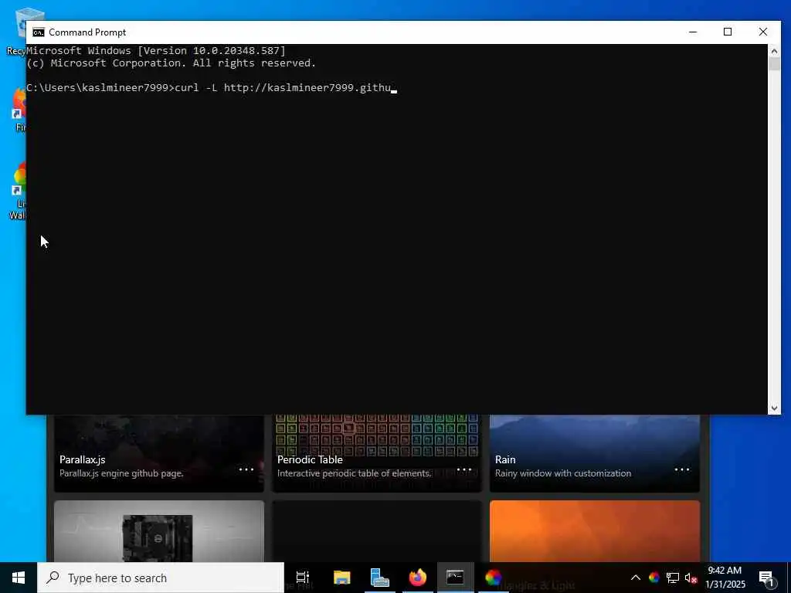Open Task View from the taskbar
Viewport: 791px width, 593px height.
[x=303, y=578]
